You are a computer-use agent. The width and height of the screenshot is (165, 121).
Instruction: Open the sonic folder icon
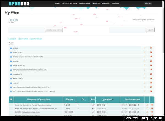coord(11,83)
